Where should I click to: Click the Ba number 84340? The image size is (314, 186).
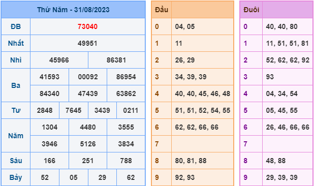tap(49, 94)
